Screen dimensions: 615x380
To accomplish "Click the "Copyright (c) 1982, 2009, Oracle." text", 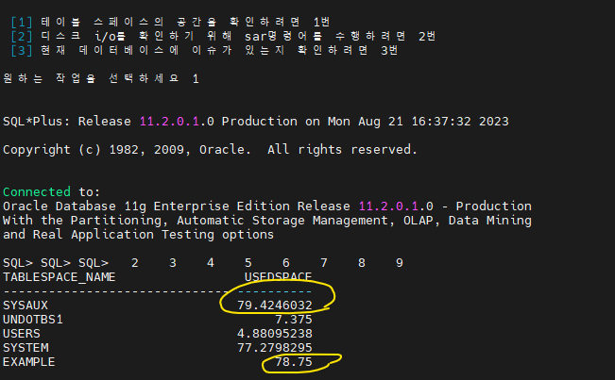I will click(127, 150).
